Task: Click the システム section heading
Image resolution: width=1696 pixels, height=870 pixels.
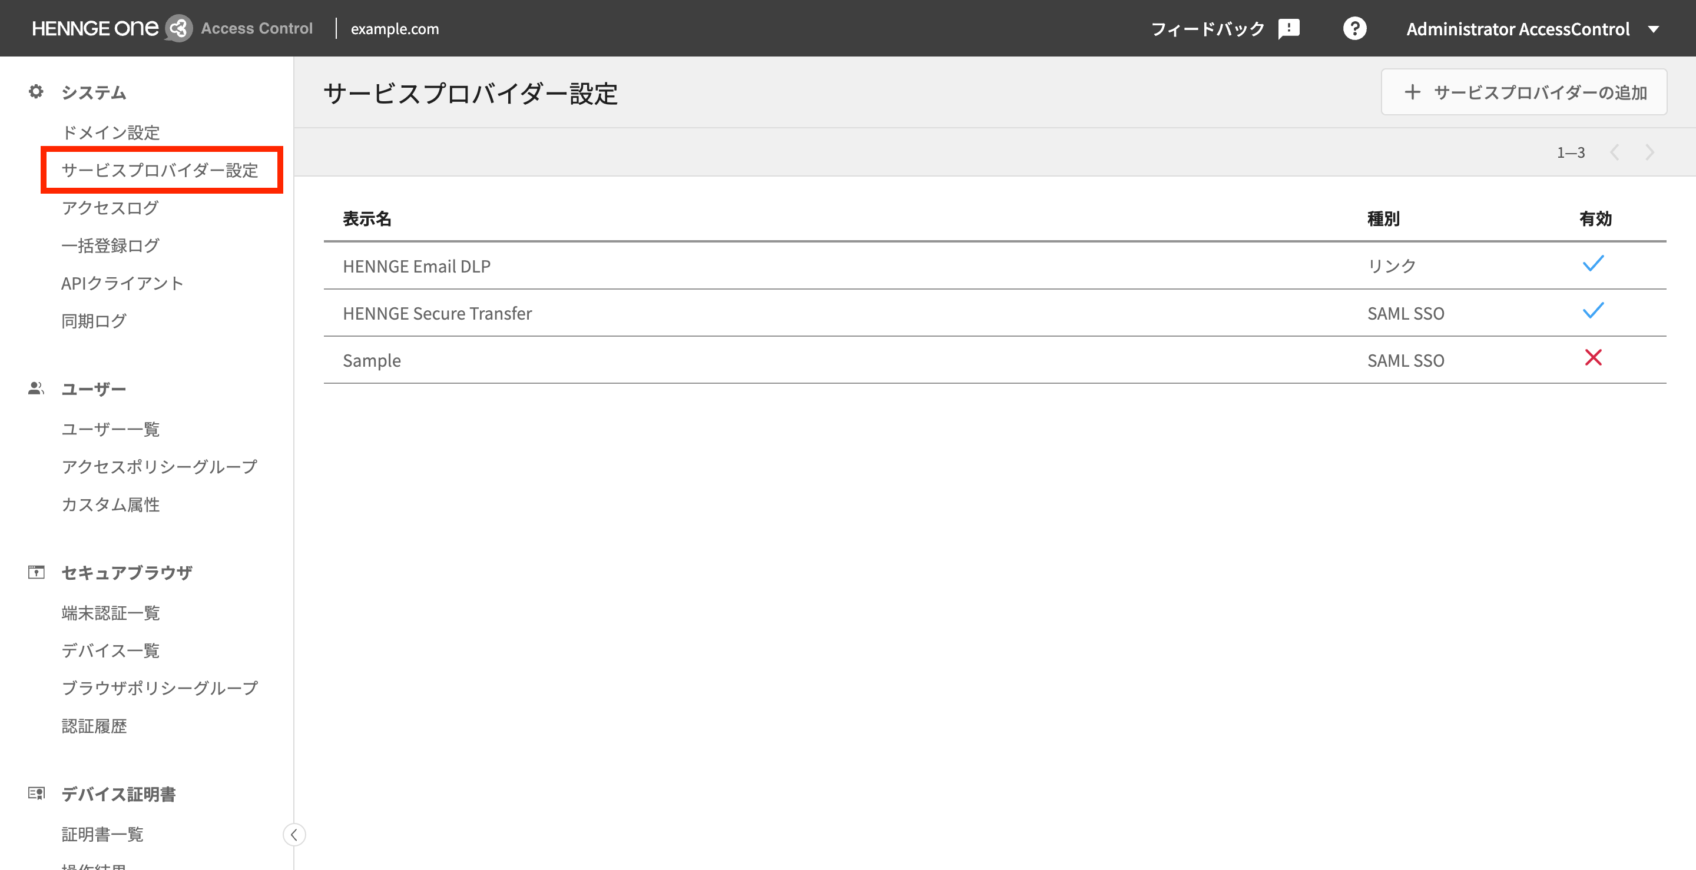Action: pyautogui.click(x=94, y=92)
